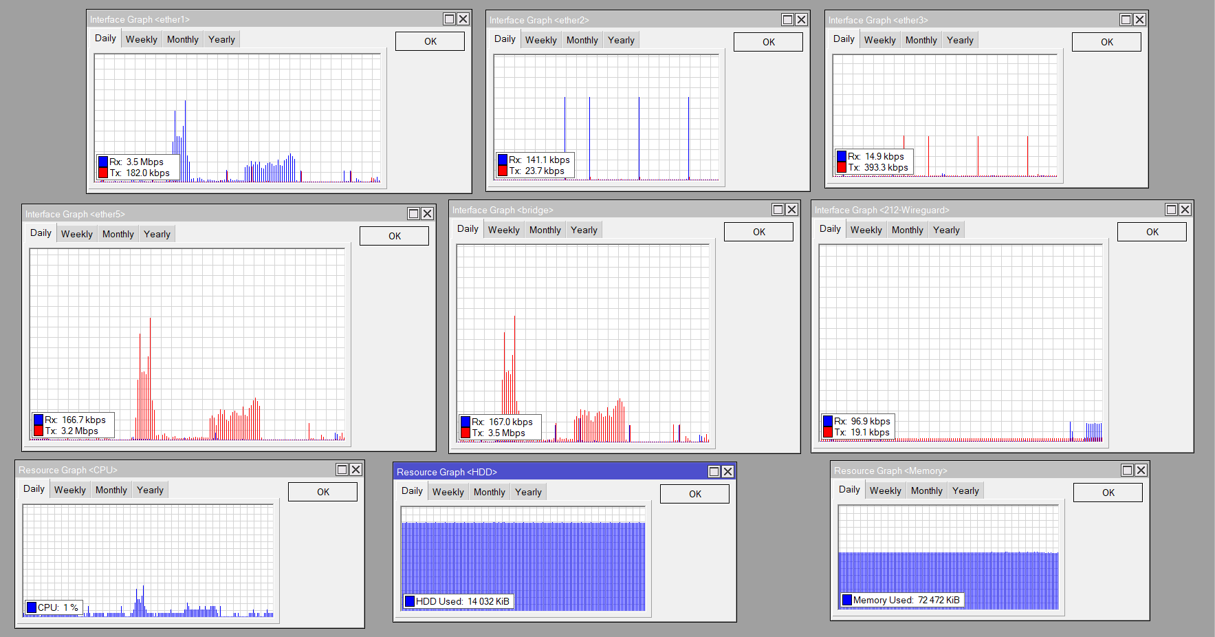View Monthly tab in Memory graph window

(926, 490)
